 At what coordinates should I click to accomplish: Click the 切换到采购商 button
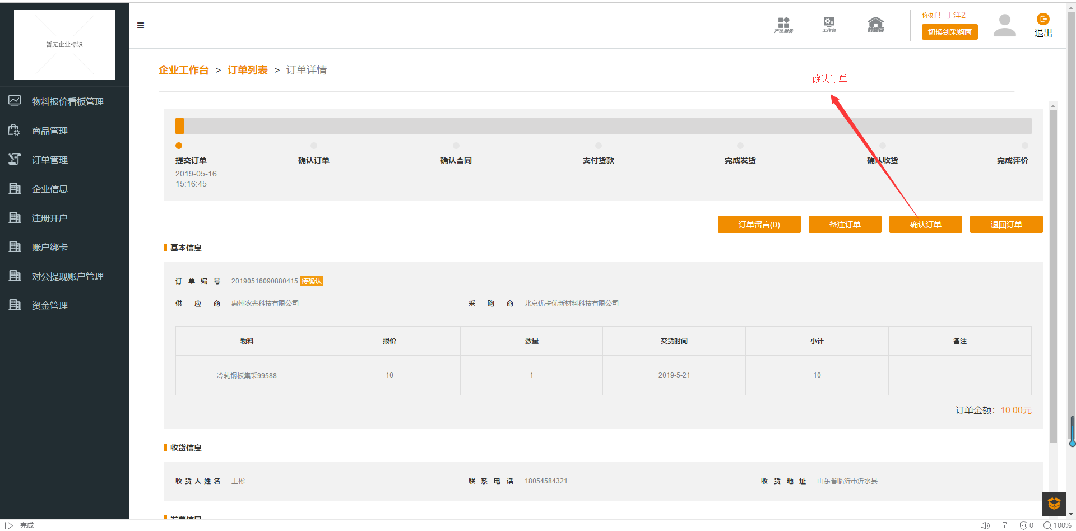pyautogui.click(x=949, y=32)
